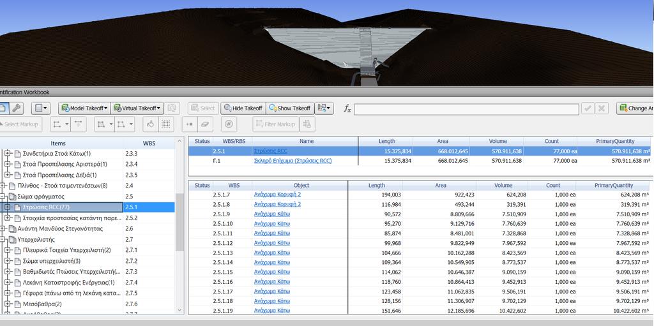The width and height of the screenshot is (654, 326).
Task: Select the Στοιχεία προστασίας κατάντη tree item
Action: 72,218
